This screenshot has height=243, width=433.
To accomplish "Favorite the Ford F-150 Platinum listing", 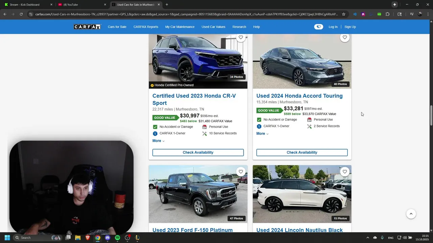I will [241, 172].
